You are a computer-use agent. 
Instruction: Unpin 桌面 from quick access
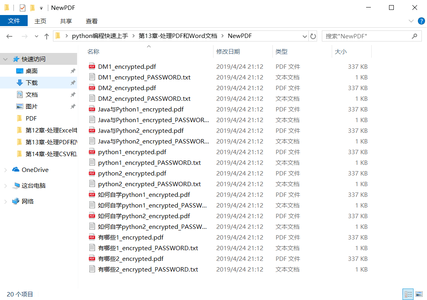[x=73, y=70]
